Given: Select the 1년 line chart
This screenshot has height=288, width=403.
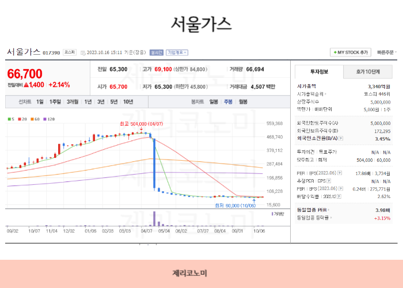Looking at the screenshot, I should point(88,102).
